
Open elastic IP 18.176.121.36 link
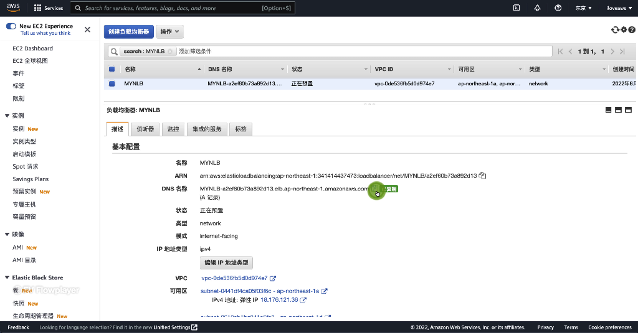tap(279, 300)
